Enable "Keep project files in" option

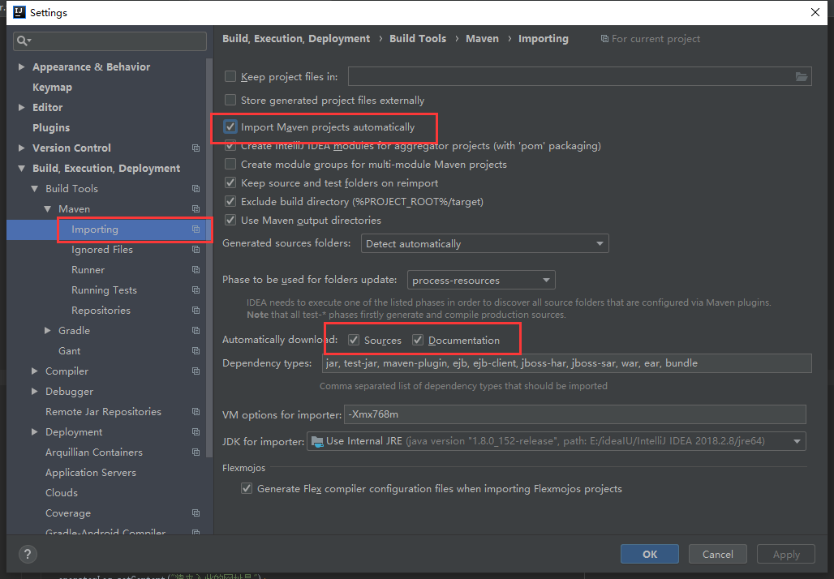click(230, 76)
